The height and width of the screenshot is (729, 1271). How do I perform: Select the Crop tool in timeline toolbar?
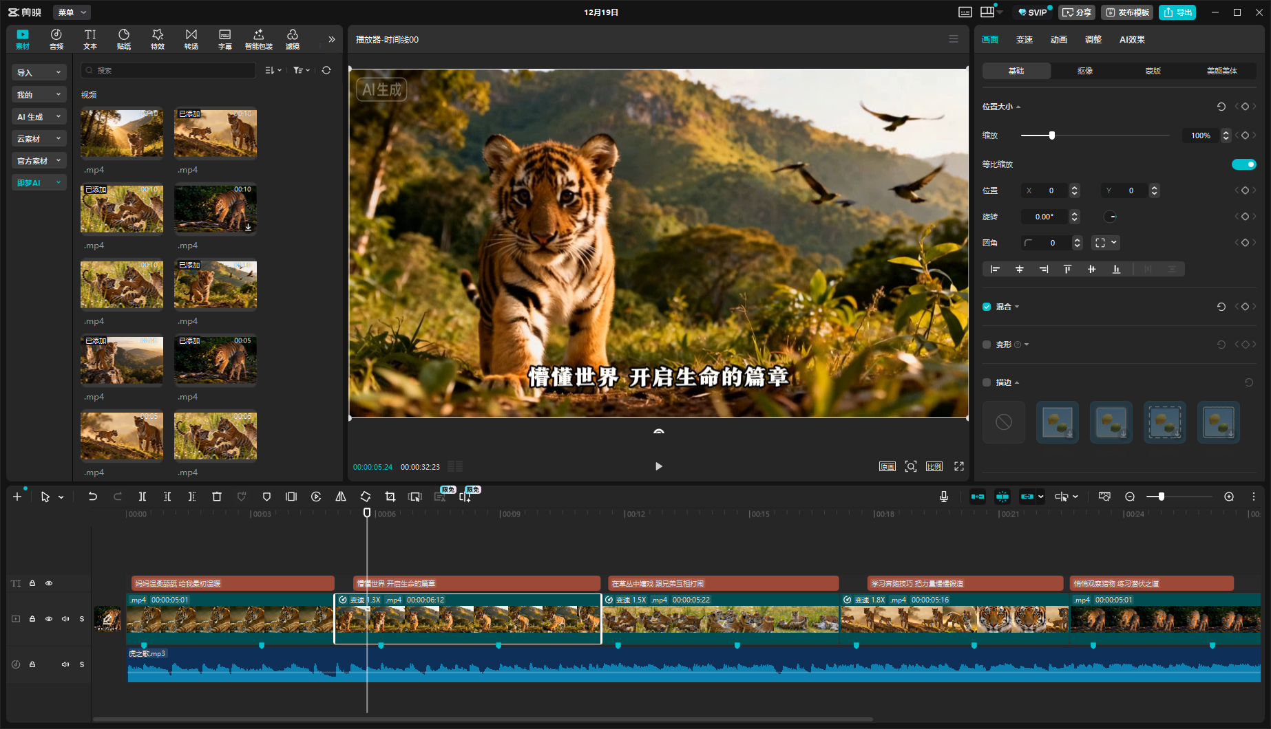point(390,497)
